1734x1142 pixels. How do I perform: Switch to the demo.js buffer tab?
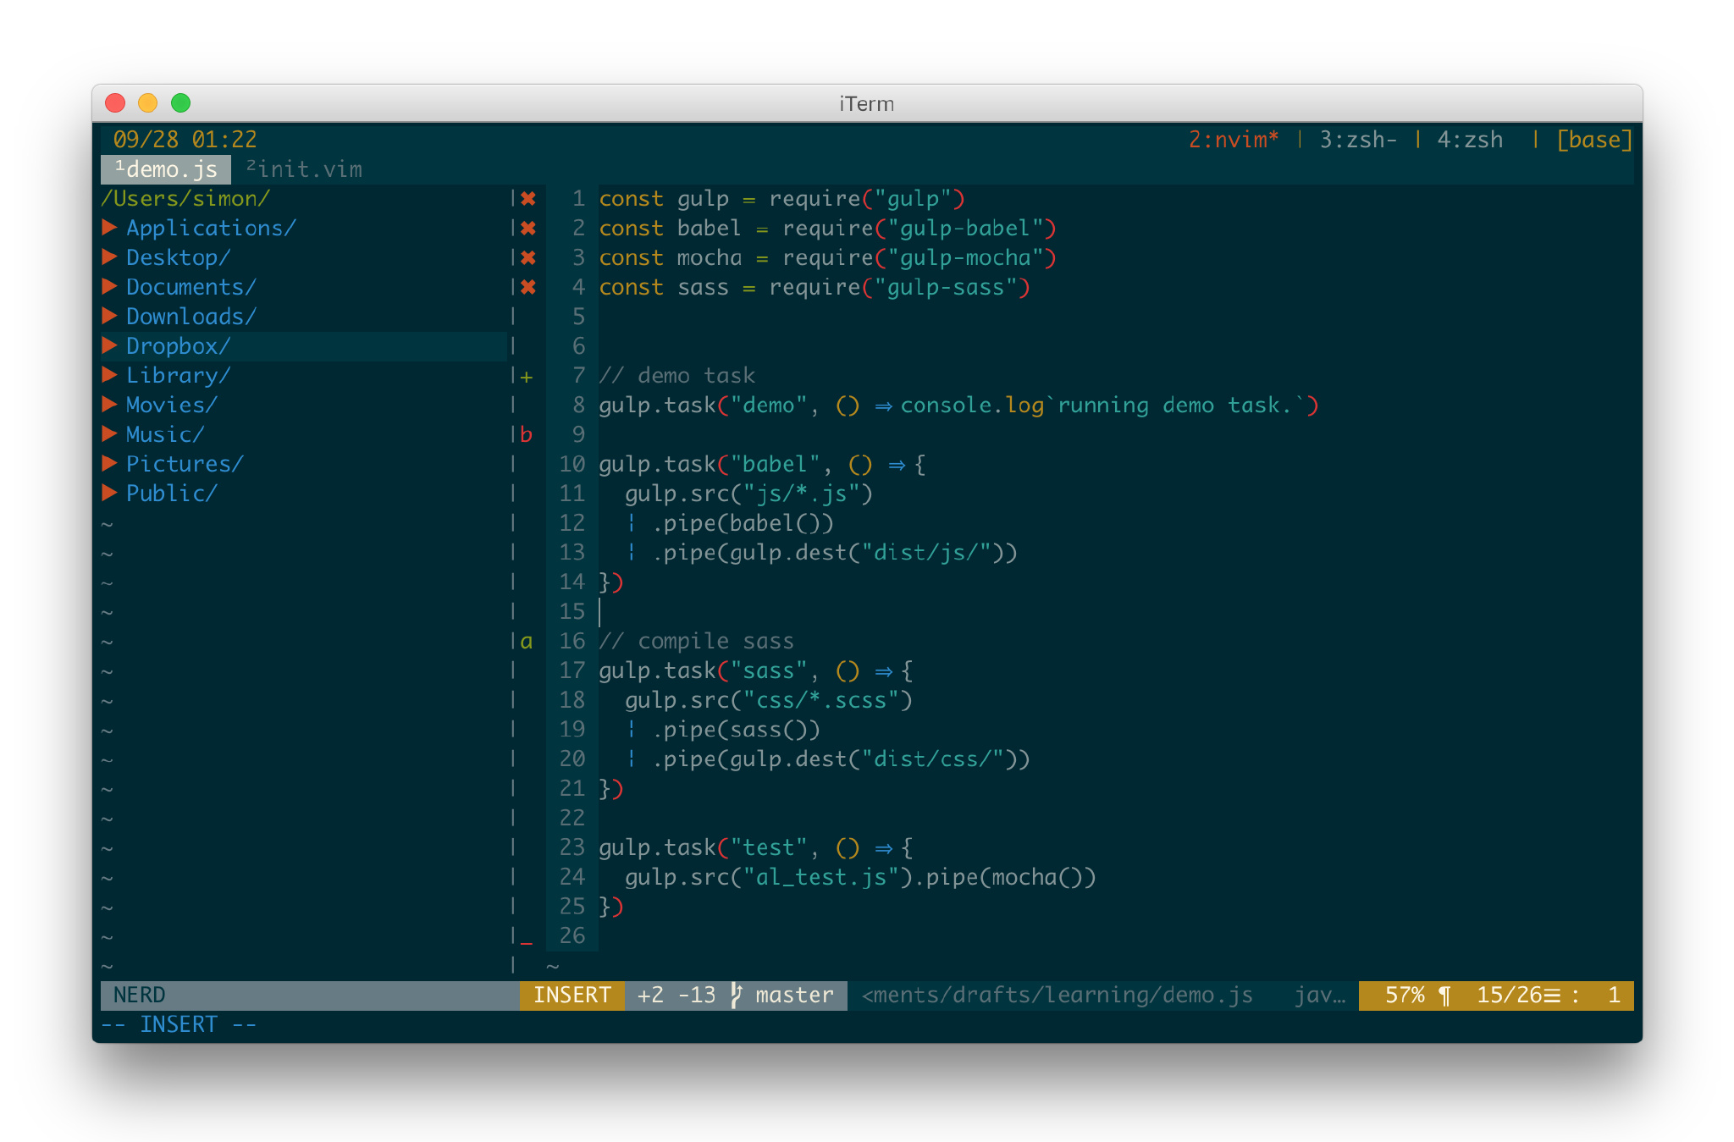[x=166, y=169]
